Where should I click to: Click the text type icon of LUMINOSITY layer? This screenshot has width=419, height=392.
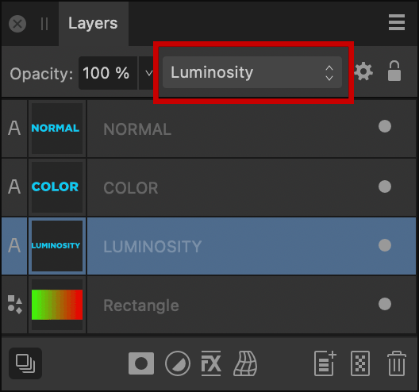click(x=14, y=245)
